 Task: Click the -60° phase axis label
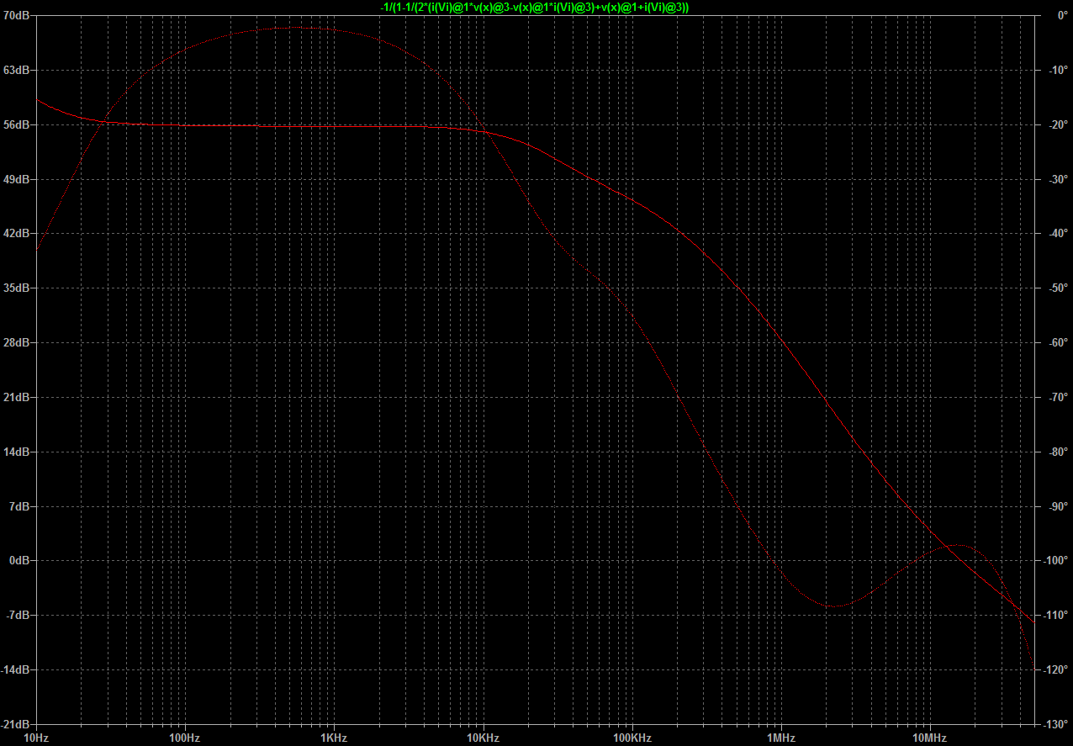pos(1056,343)
